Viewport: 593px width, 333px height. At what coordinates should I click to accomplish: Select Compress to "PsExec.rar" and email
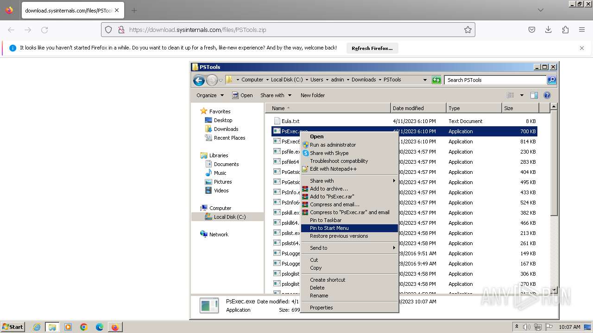coord(349,212)
